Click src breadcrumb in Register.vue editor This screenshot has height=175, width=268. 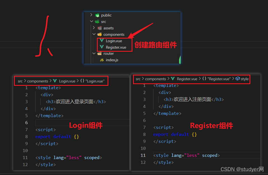point(138,79)
